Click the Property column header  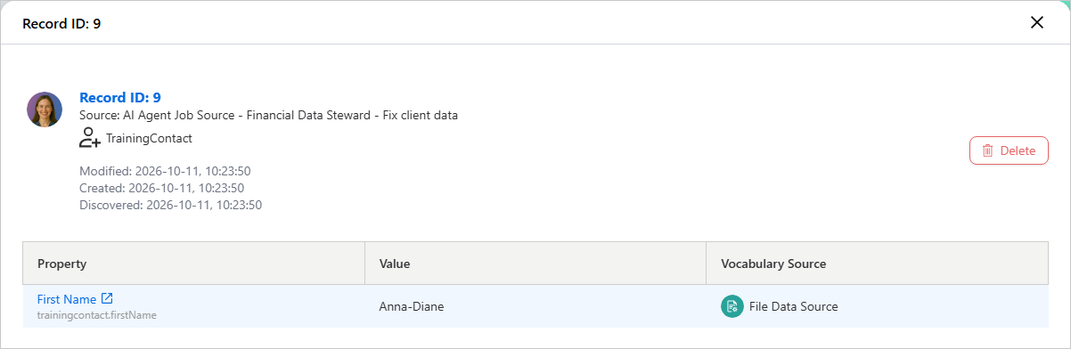[194, 264]
